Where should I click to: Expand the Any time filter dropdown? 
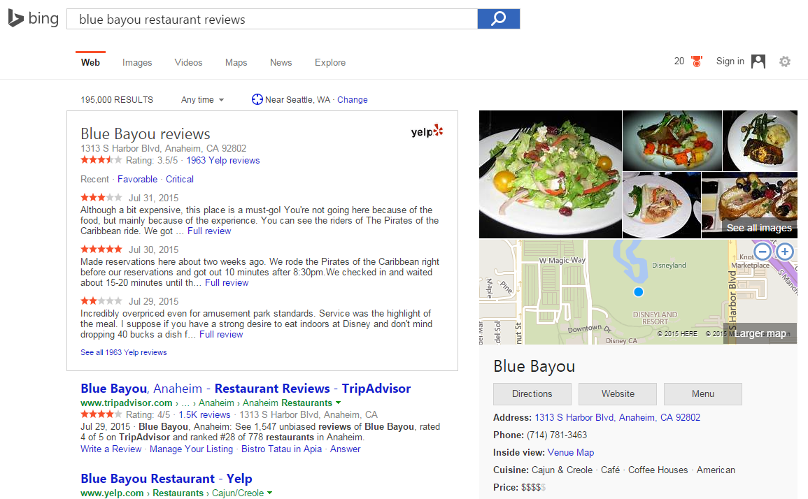tap(202, 100)
